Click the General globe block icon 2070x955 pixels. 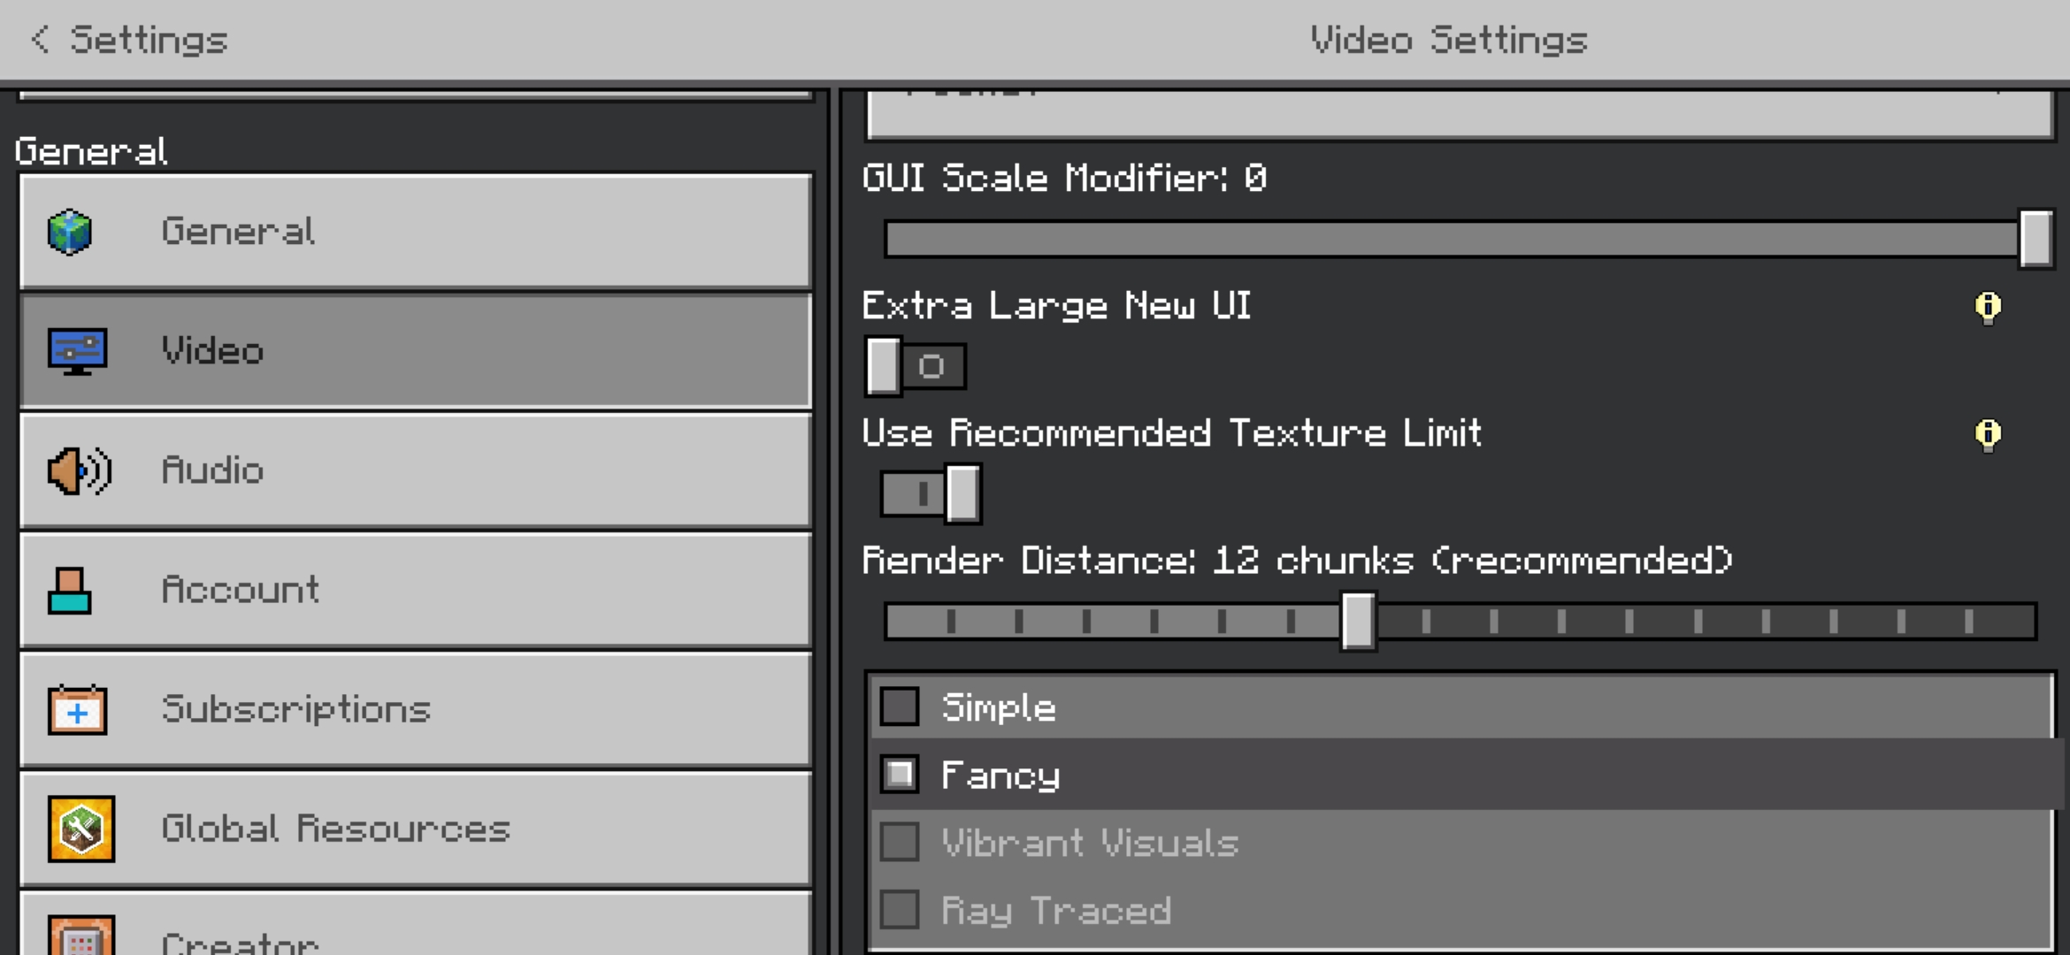(70, 232)
